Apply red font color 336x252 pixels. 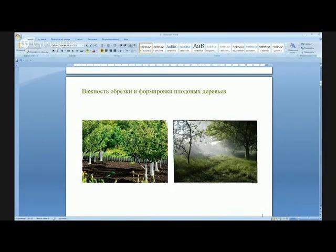coord(94,51)
